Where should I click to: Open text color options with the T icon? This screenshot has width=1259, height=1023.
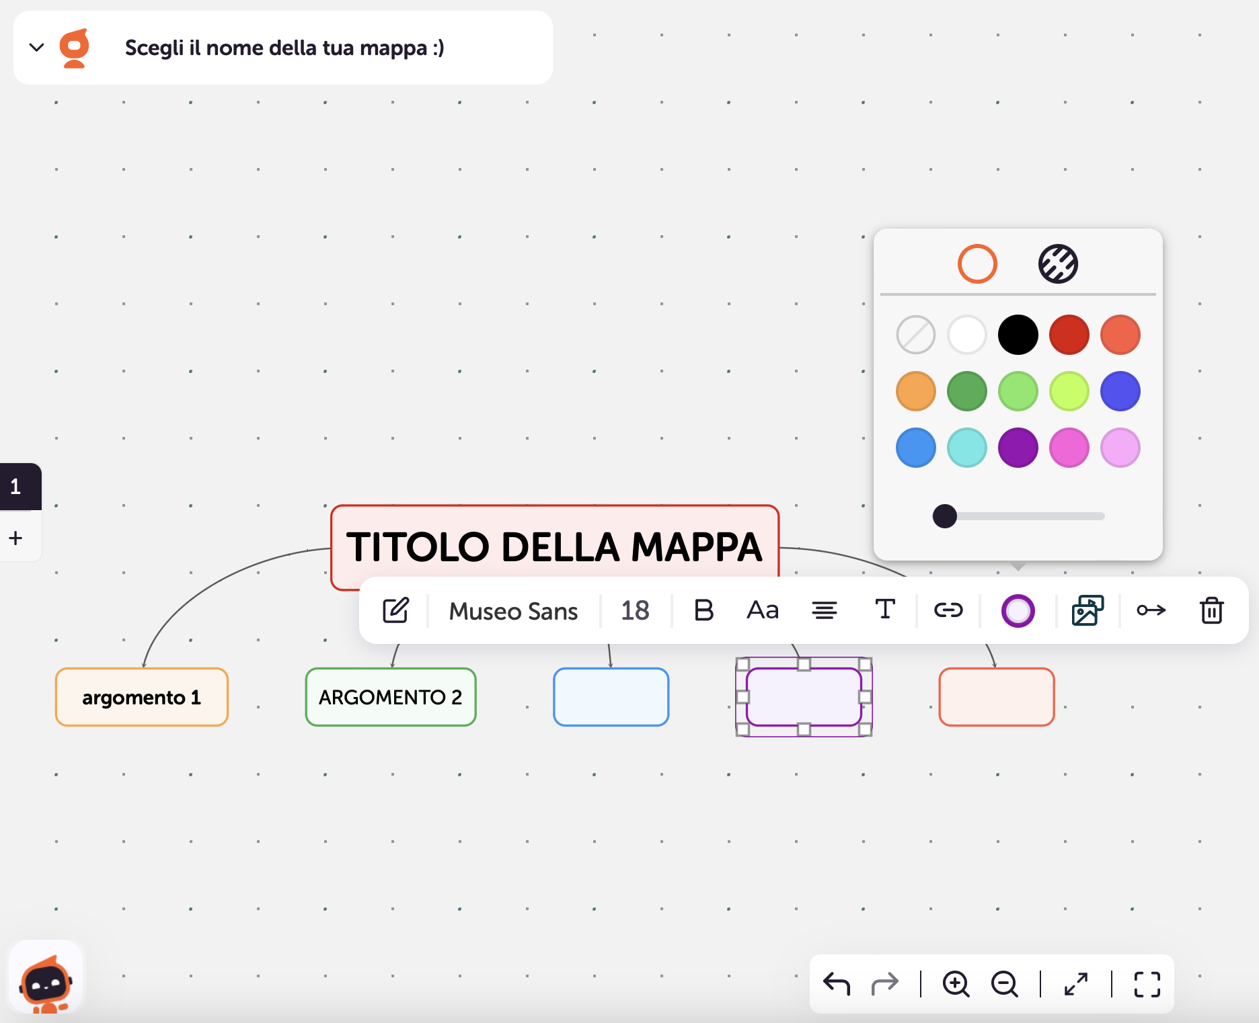[884, 610]
